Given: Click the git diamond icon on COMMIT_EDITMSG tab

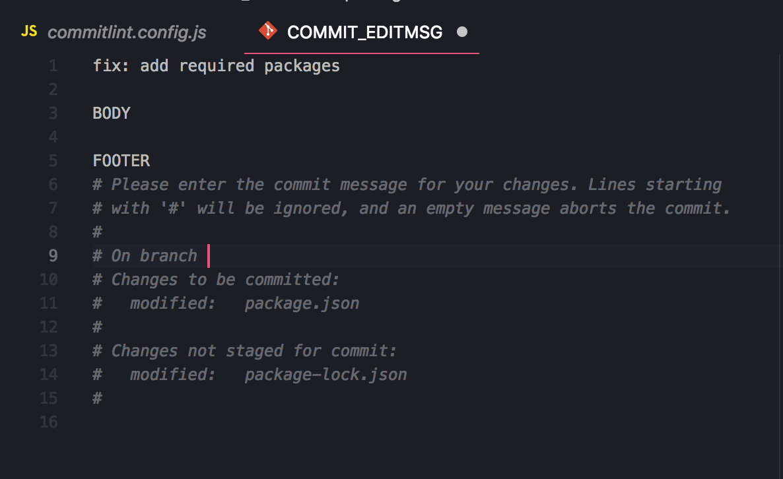Looking at the screenshot, I should click(x=267, y=30).
